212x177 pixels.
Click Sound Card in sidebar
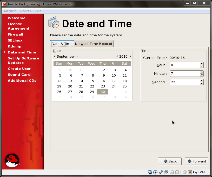19,74
